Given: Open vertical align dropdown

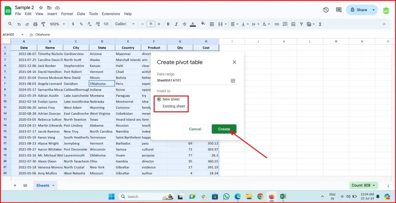Looking at the screenshot, I should tap(245, 24).
